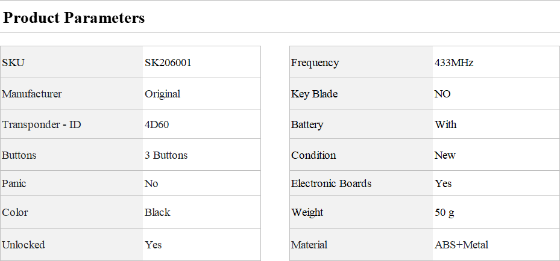Screen dimensions: 560x261
Task: Click the Condition label cell
Action: (361, 155)
